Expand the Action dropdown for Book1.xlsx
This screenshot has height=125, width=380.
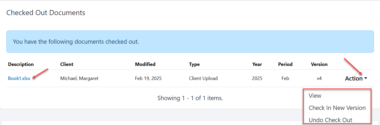pyautogui.click(x=356, y=78)
